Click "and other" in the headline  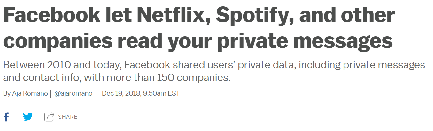350,16
